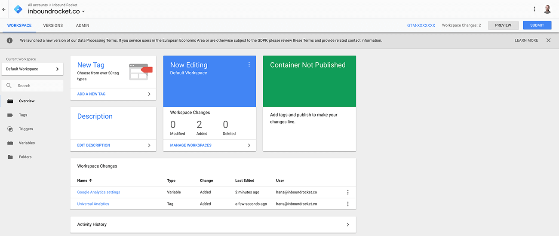Screen dimensions: 559x236
Task: Click Learn More in the notice banner
Action: point(526,40)
